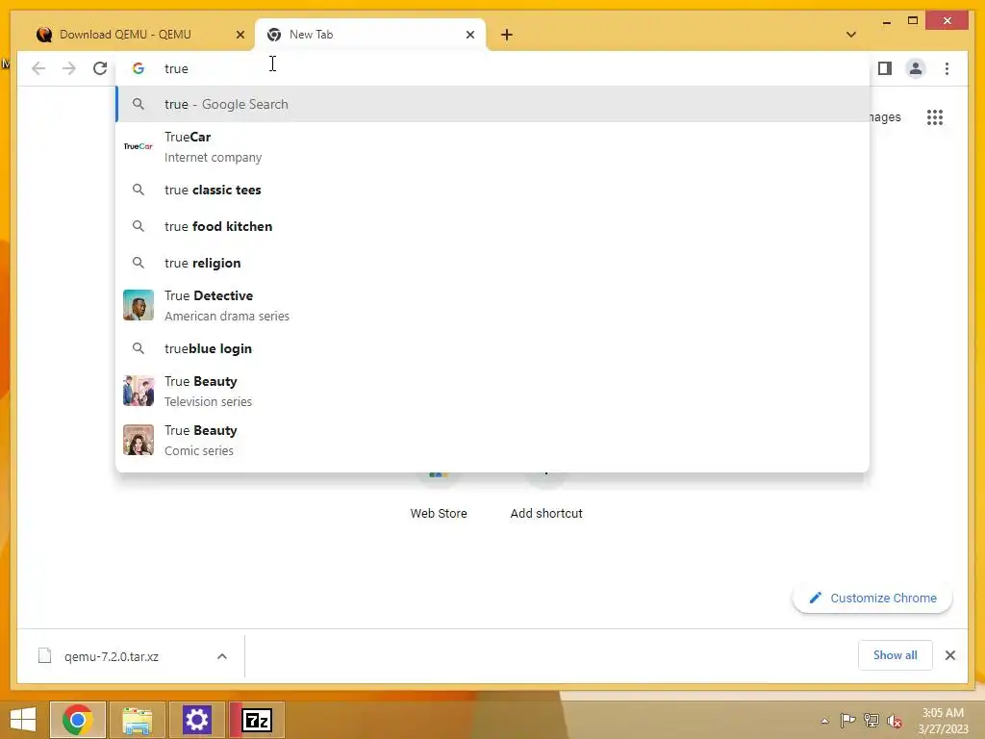The width and height of the screenshot is (985, 739).
Task: Click Show all downloads button
Action: [x=896, y=655]
